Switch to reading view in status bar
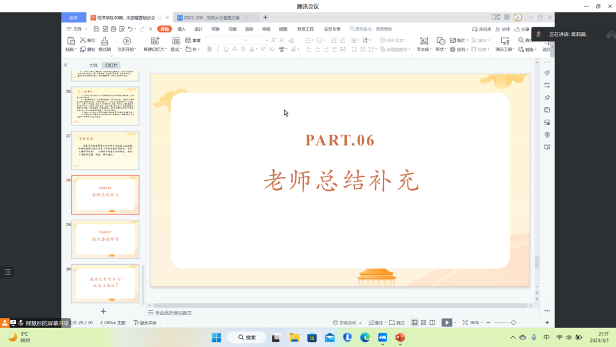 click(432, 323)
